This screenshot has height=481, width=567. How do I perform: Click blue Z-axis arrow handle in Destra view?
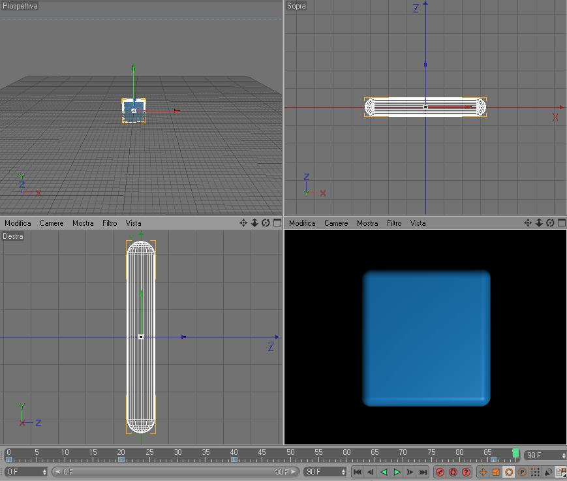tap(184, 337)
